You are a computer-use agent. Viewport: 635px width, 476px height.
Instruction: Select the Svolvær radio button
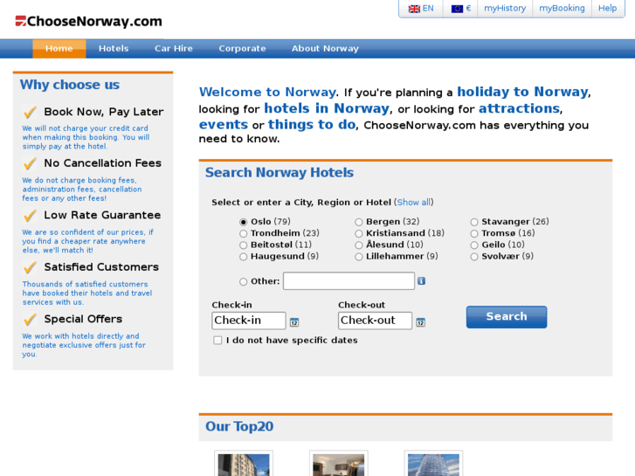pos(474,257)
